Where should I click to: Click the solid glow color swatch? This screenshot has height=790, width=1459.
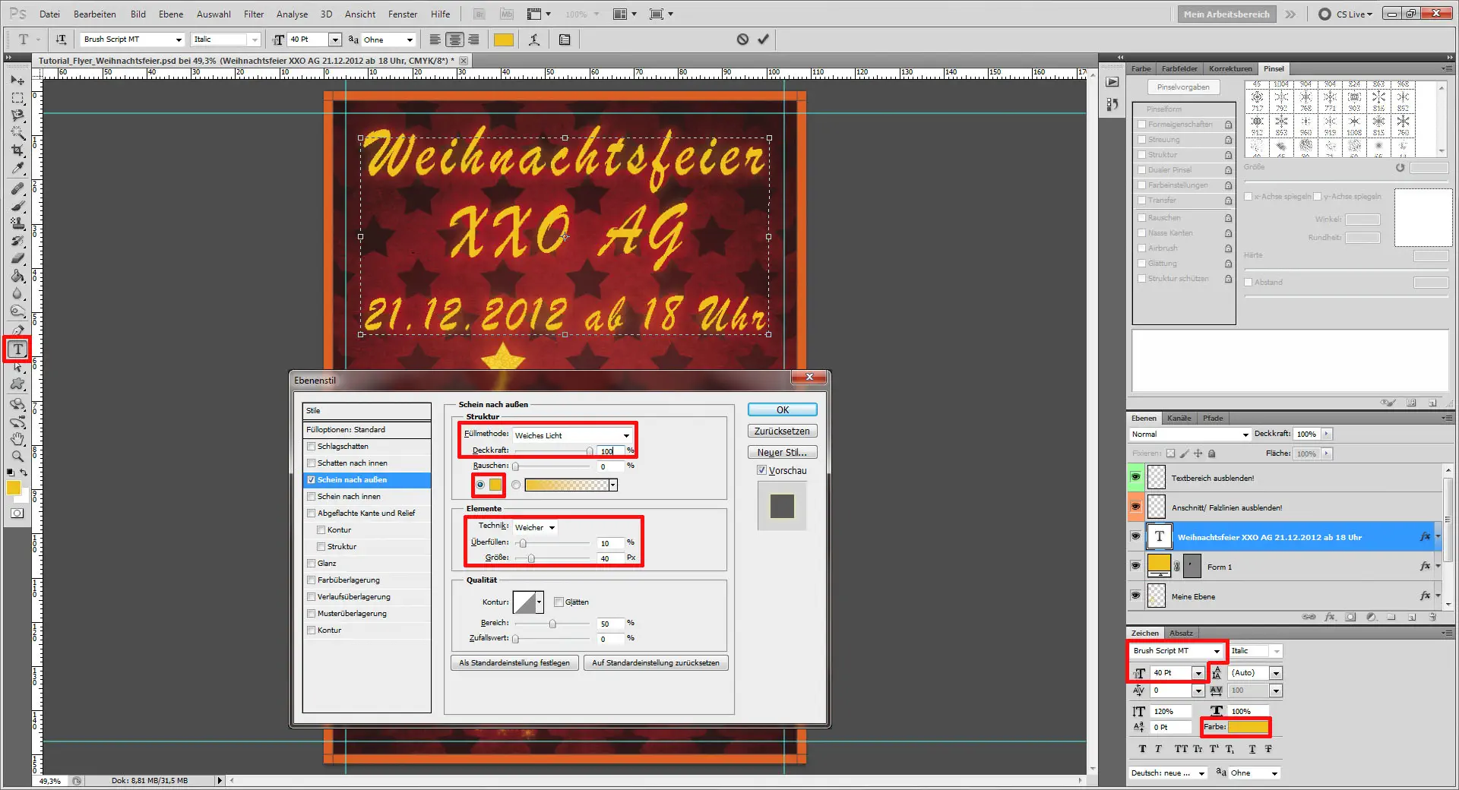(x=495, y=485)
